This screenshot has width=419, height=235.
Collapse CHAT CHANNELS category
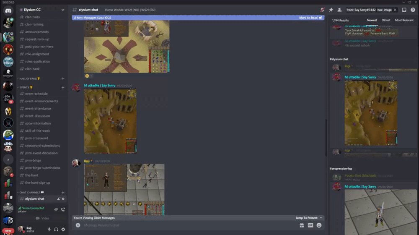(x=31, y=193)
